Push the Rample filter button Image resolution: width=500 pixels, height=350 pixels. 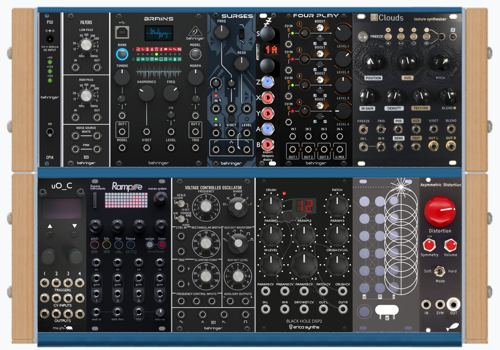click(119, 244)
